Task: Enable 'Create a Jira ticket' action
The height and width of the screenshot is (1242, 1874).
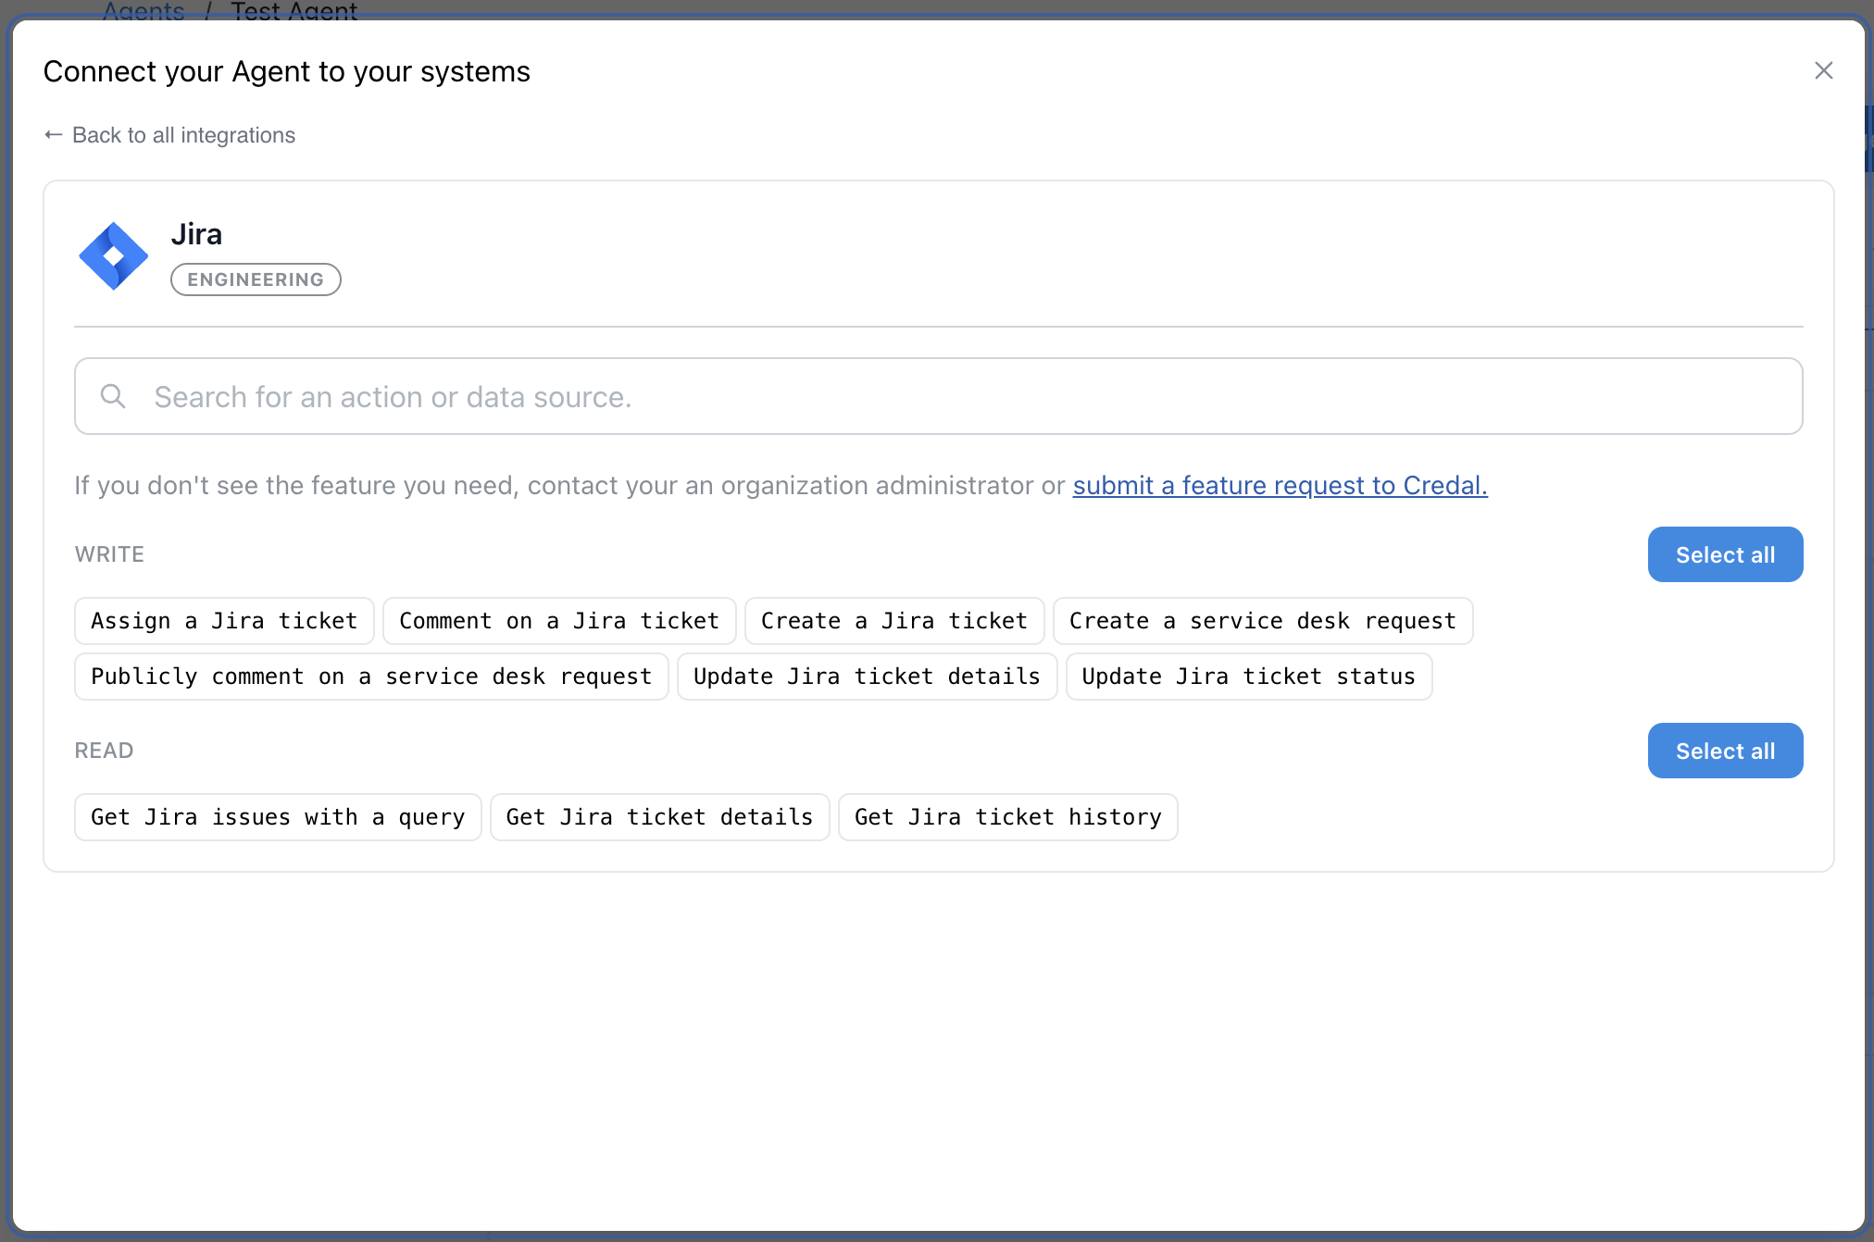Action: [x=894, y=621]
